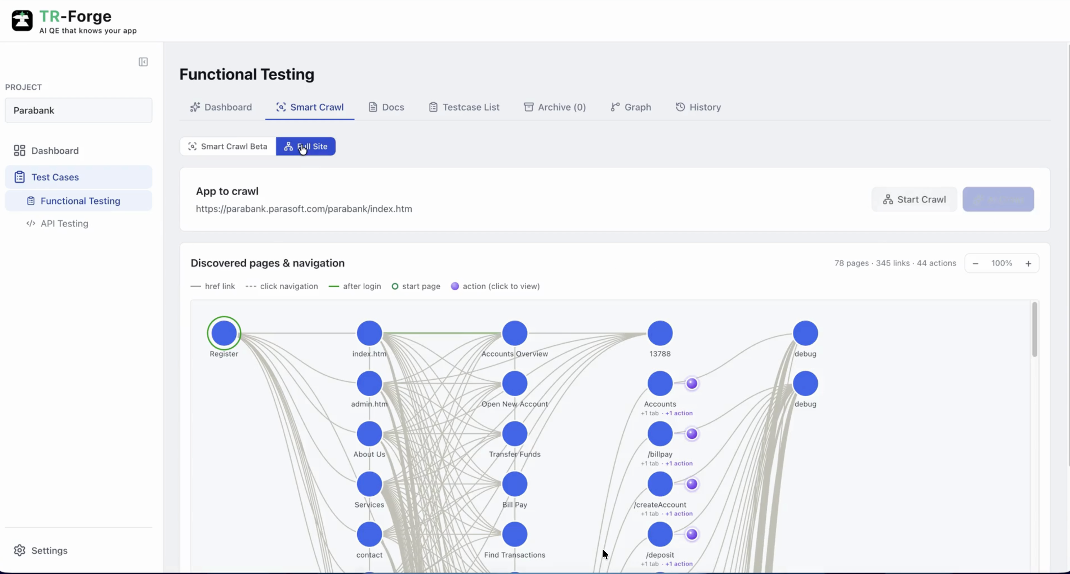Click the 'action (click to view)' legend entry

pos(495,286)
